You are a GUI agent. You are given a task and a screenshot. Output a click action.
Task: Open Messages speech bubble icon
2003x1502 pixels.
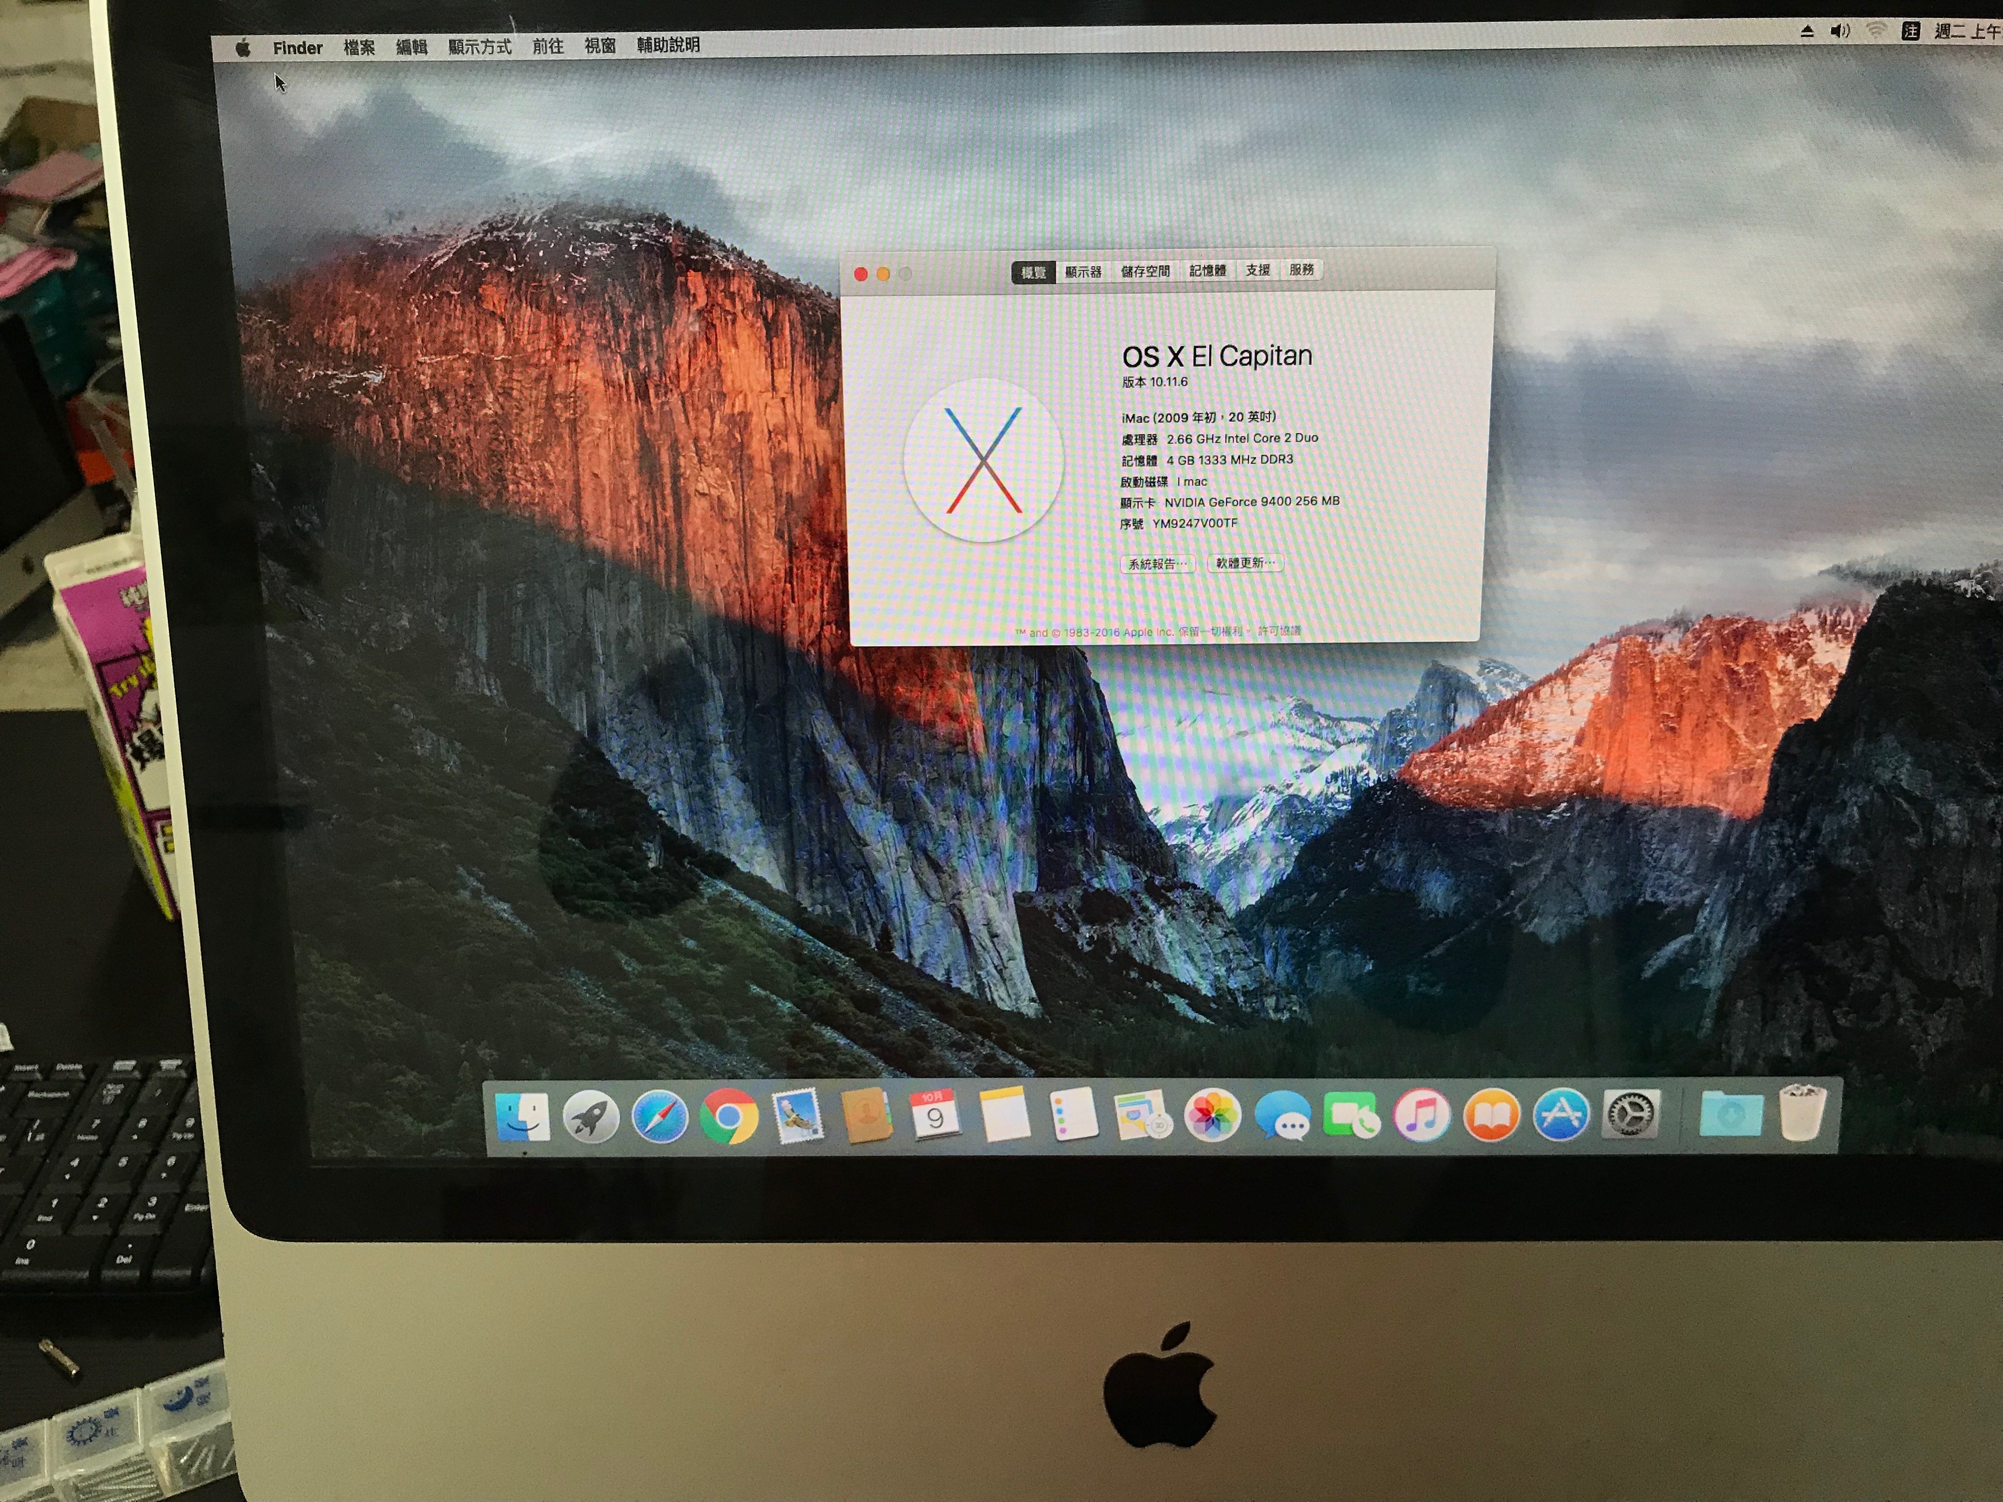[x=1282, y=1115]
